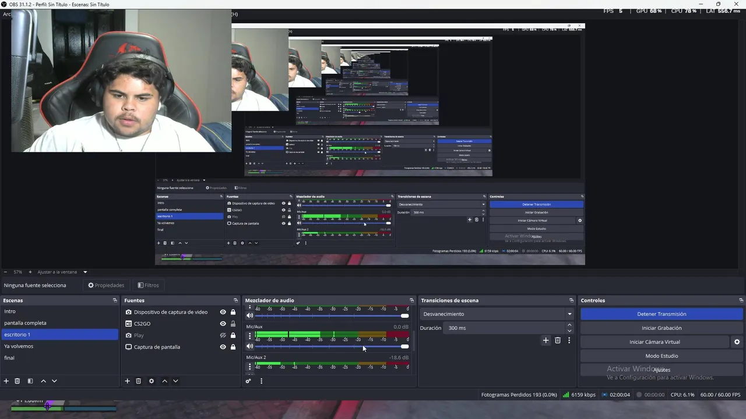This screenshot has width=746, height=419.
Task: Open audio mixer menu three-dot icon
Action: [261, 381]
